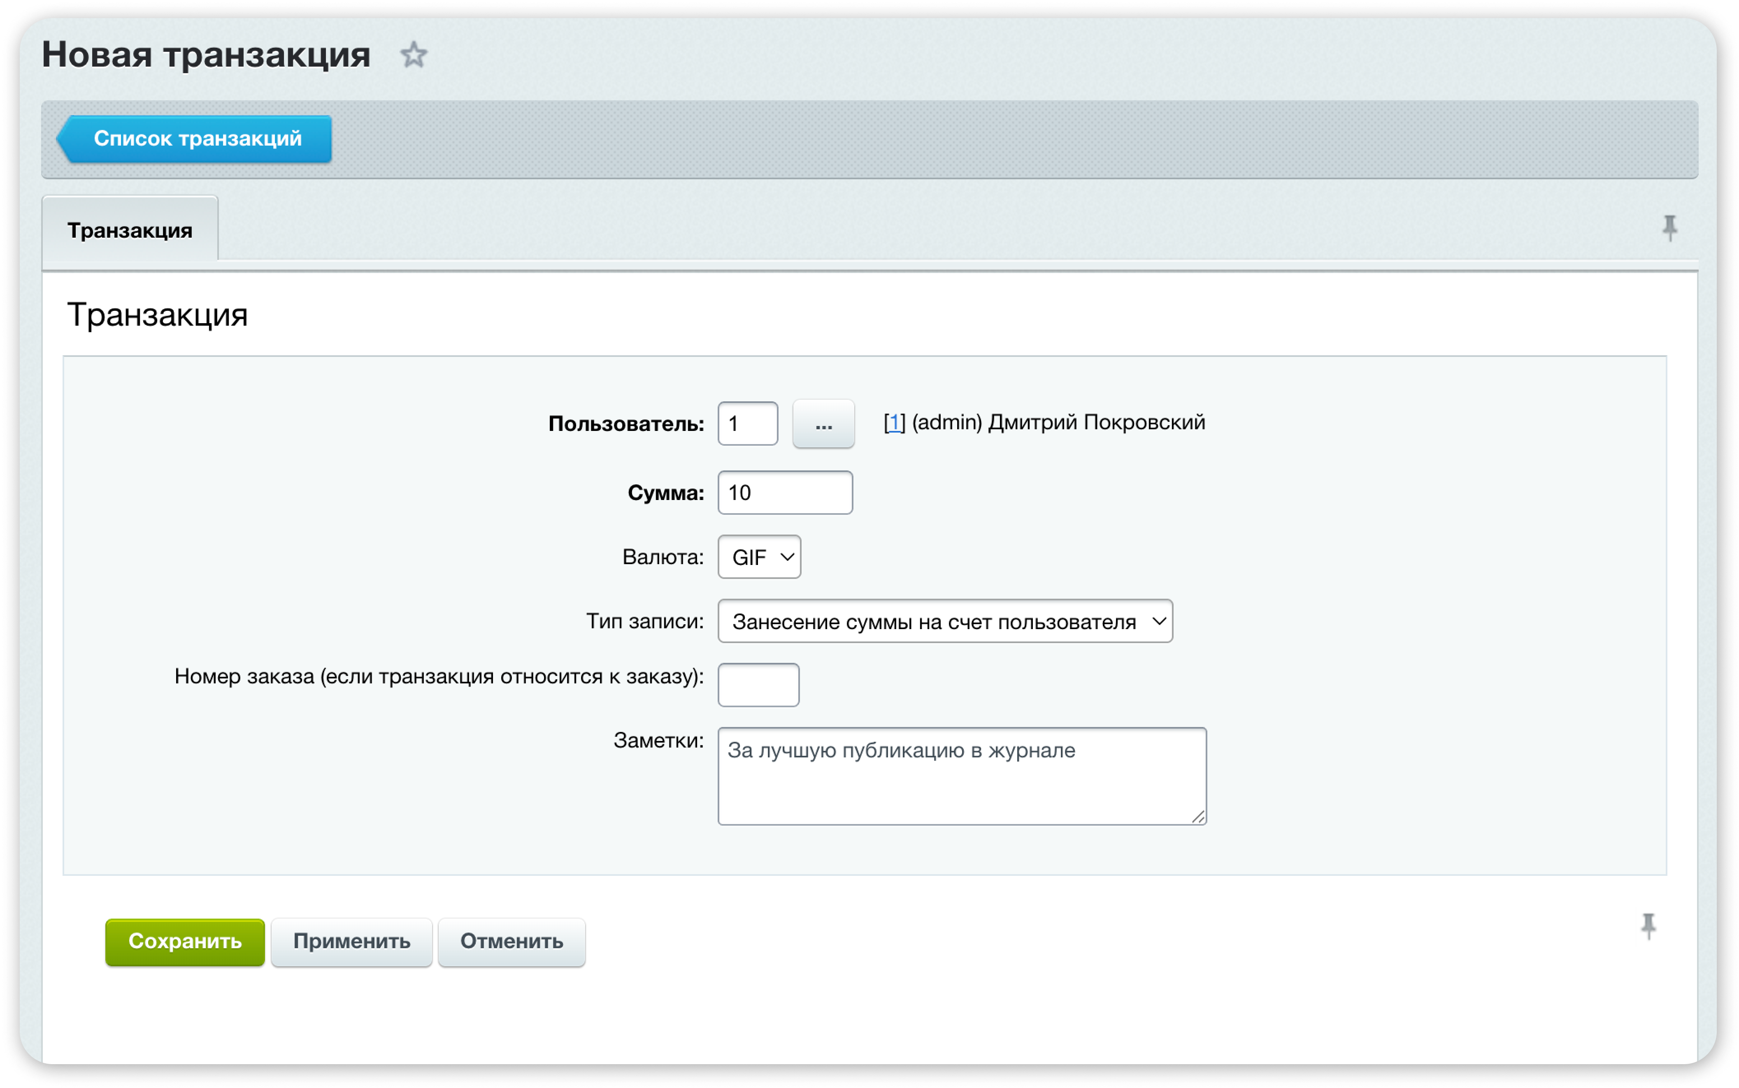Grab the Заметки textarea resize handle
Screen dimensions: 1739x1088
pos(1198,817)
